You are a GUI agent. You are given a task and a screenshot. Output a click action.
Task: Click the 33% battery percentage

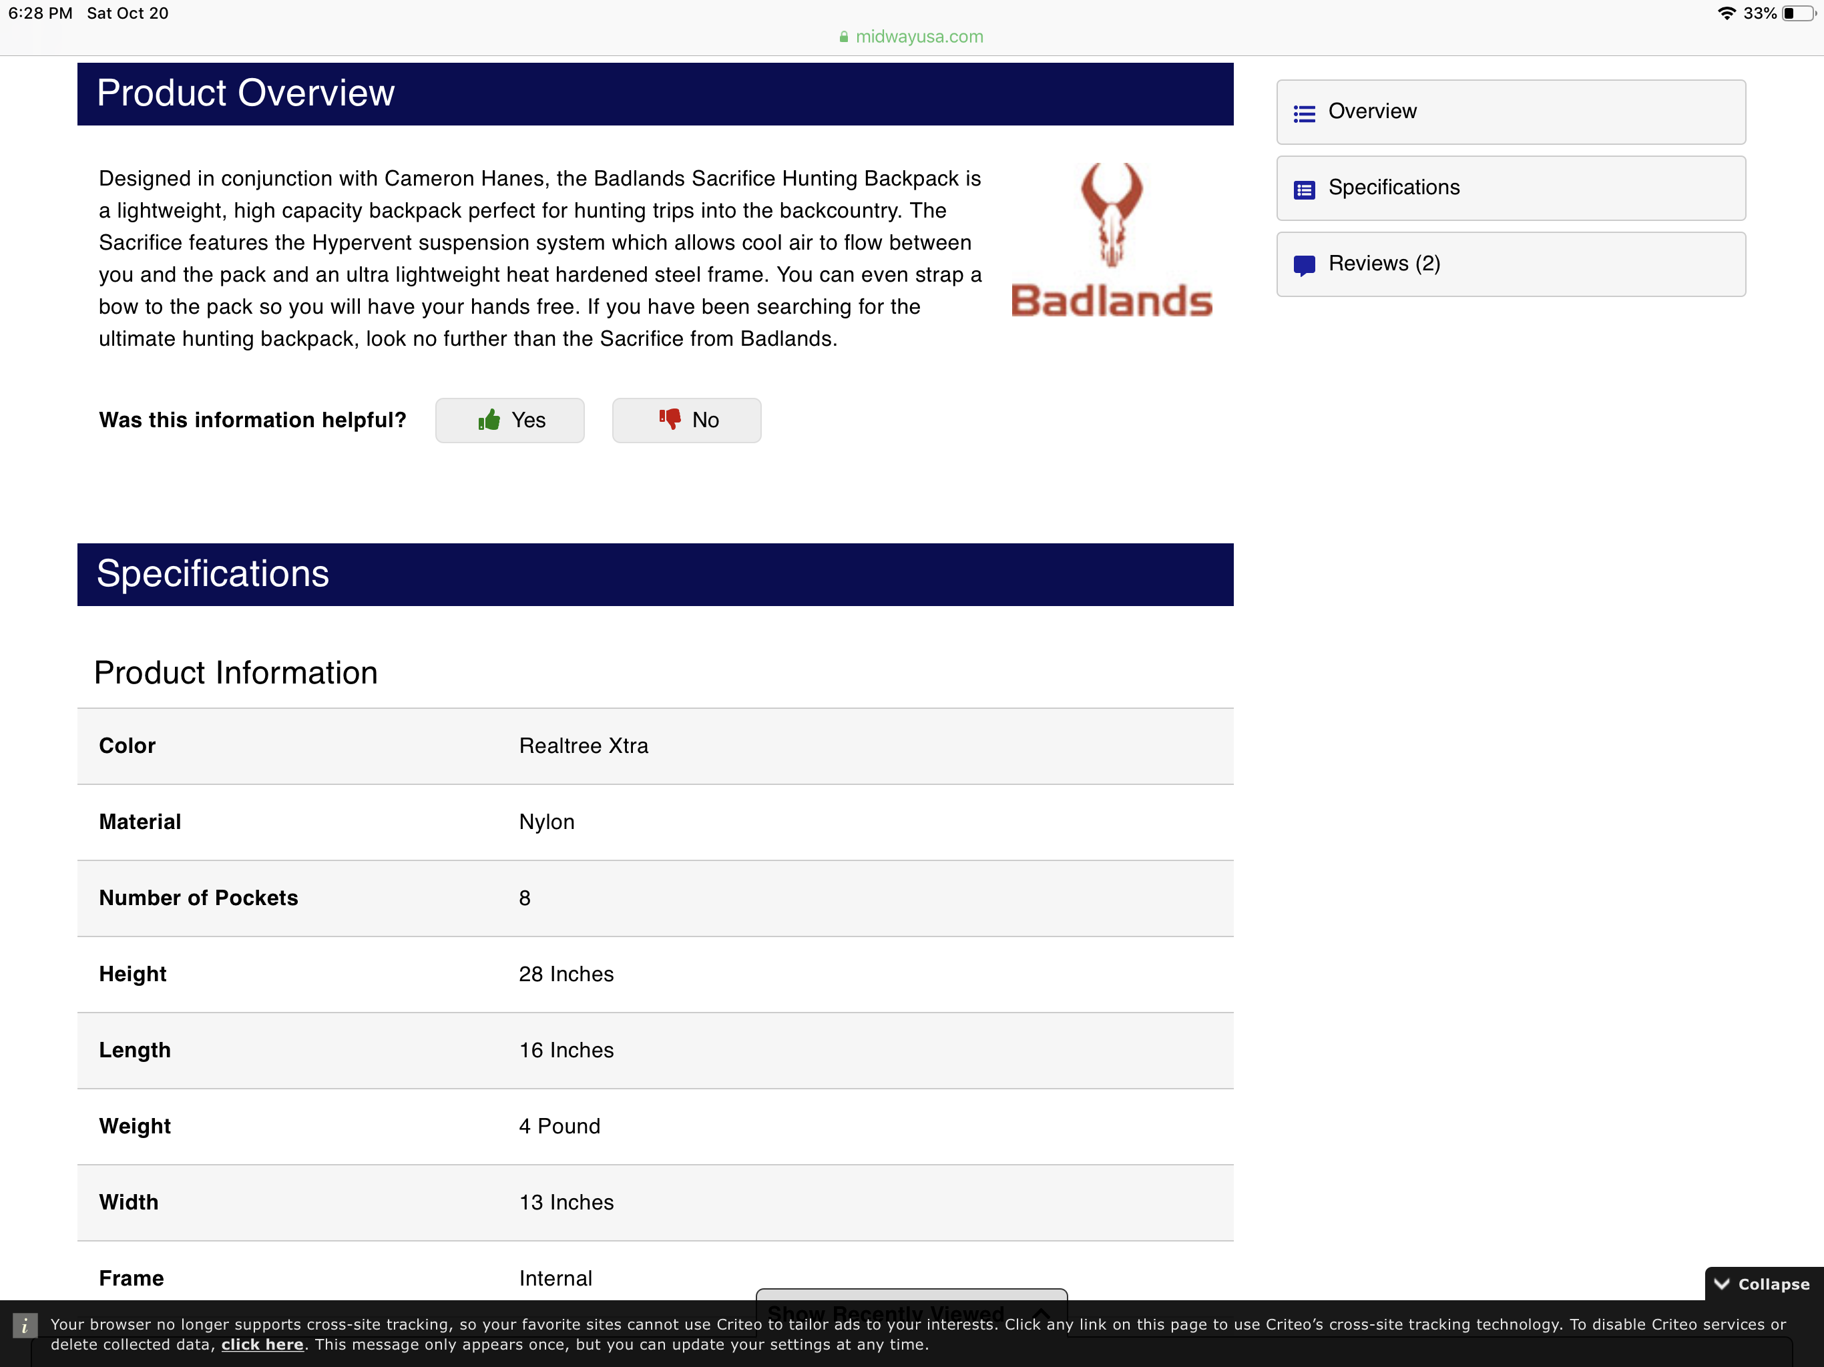[x=1760, y=13]
